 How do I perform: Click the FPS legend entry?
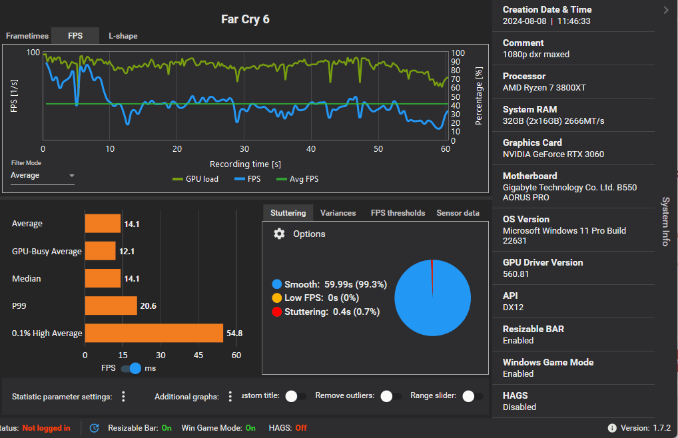click(247, 179)
